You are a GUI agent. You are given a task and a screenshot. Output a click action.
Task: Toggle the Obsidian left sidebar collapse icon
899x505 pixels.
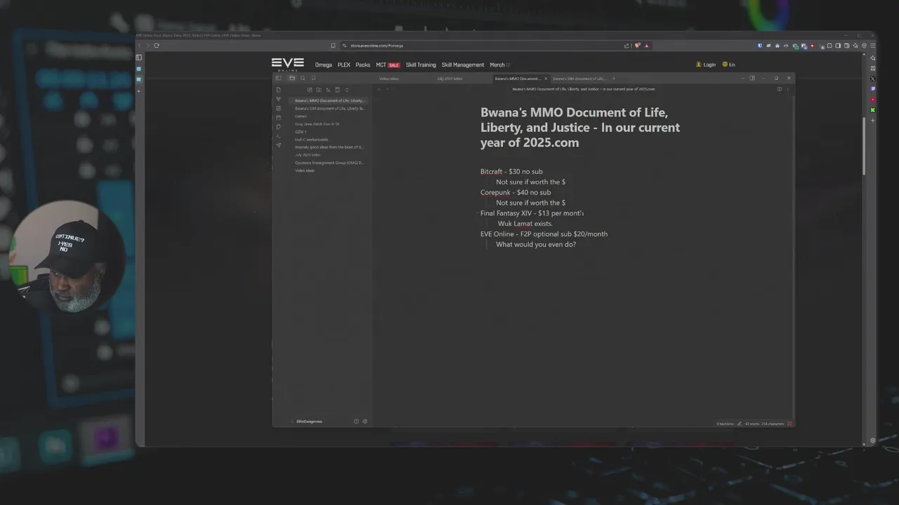[278, 78]
